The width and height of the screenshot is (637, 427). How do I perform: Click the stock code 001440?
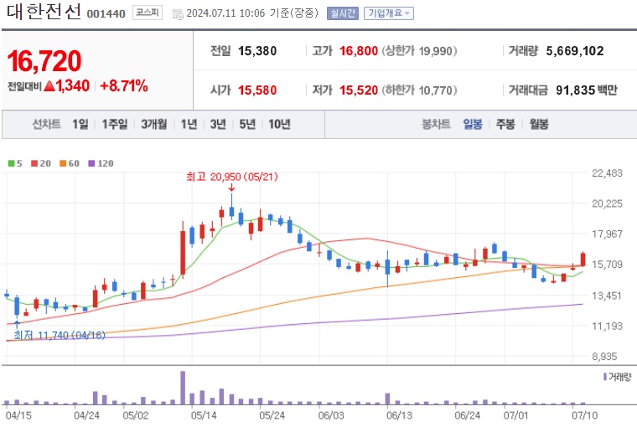pyautogui.click(x=106, y=13)
